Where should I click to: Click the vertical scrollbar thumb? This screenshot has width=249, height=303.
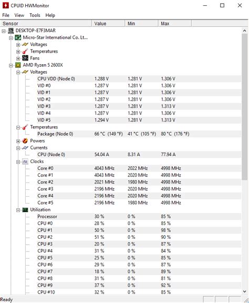[x=245, y=107]
